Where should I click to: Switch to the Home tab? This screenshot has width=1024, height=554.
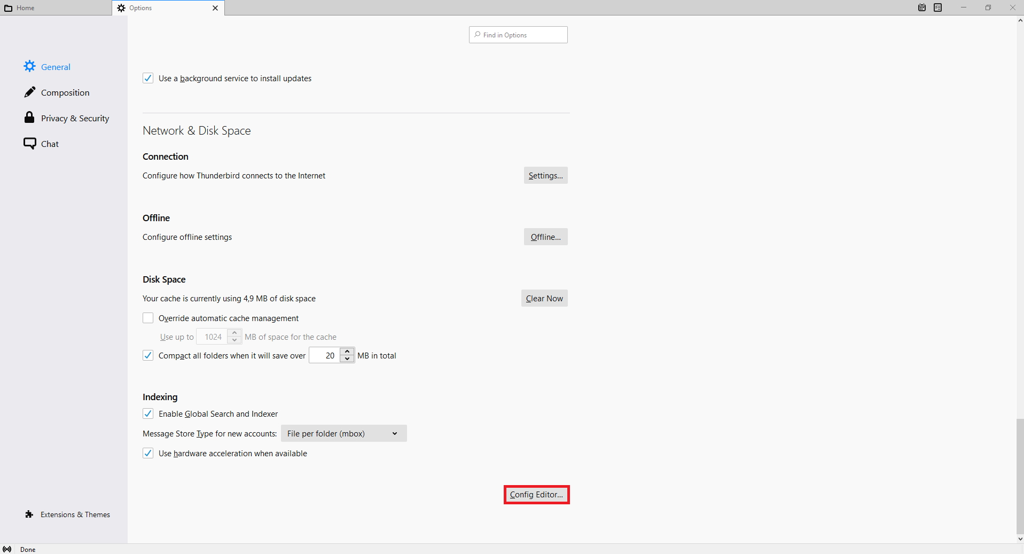pos(56,7)
